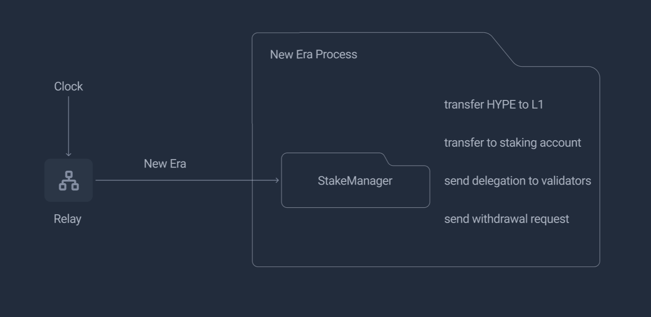Click the diagonal notch of New Era Process outline
Image resolution: width=651 pixels, height=317 pixels.
503,50
